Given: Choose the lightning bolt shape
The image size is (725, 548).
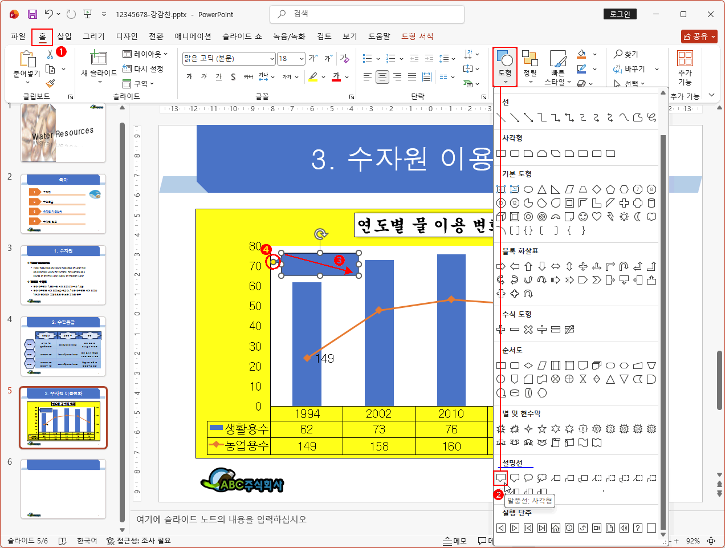Looking at the screenshot, I should pos(610,217).
